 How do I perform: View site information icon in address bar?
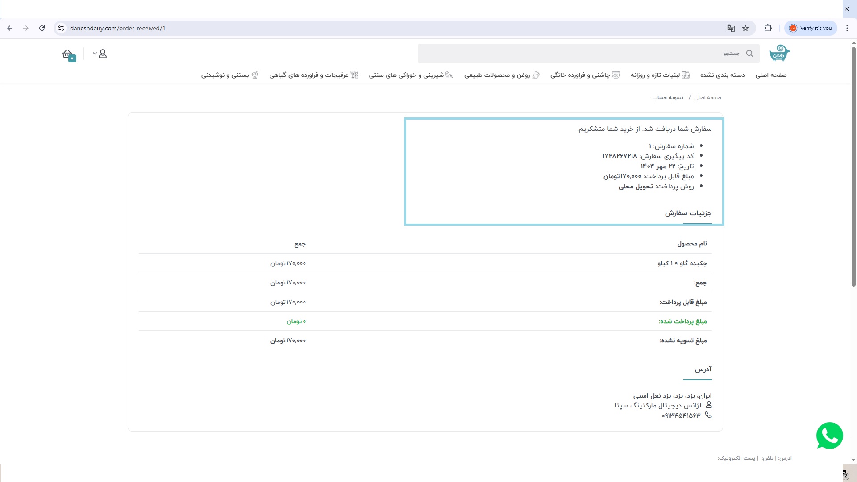[x=61, y=28]
